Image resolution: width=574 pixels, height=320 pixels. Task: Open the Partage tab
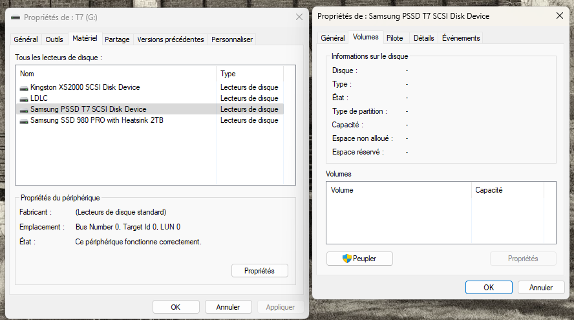click(117, 39)
